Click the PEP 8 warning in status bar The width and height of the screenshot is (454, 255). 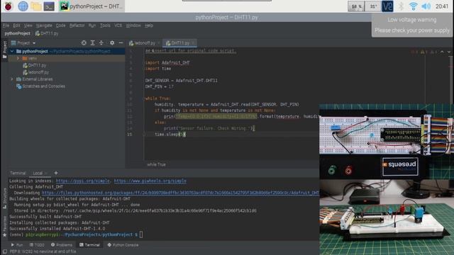[43, 251]
